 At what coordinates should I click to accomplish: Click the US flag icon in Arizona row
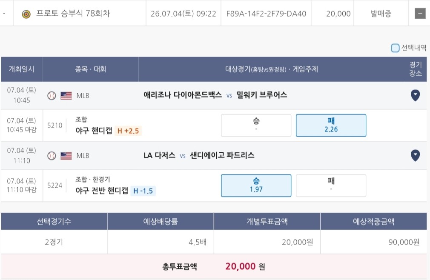(x=66, y=96)
